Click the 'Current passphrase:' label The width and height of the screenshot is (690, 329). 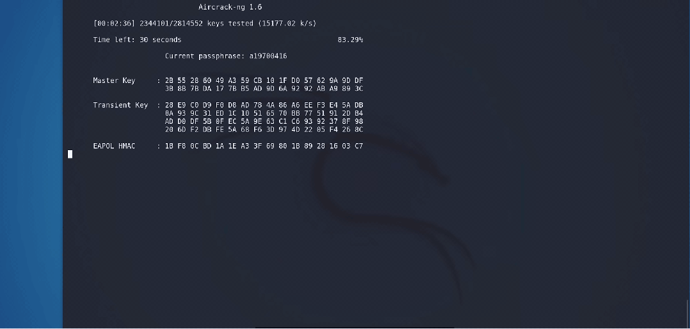(205, 56)
